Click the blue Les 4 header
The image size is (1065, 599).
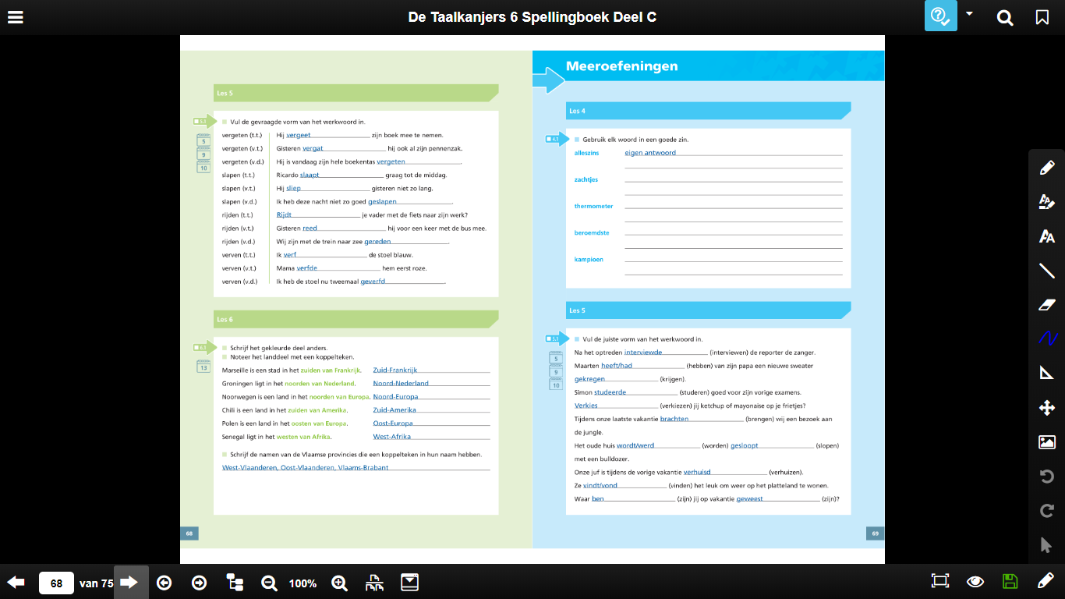coord(708,111)
